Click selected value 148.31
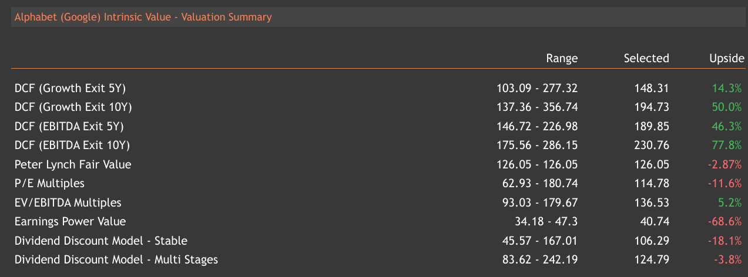Image resolution: width=748 pixels, height=277 pixels. [x=652, y=89]
